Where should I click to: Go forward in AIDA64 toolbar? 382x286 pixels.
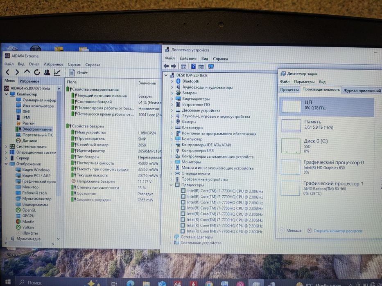point(17,72)
